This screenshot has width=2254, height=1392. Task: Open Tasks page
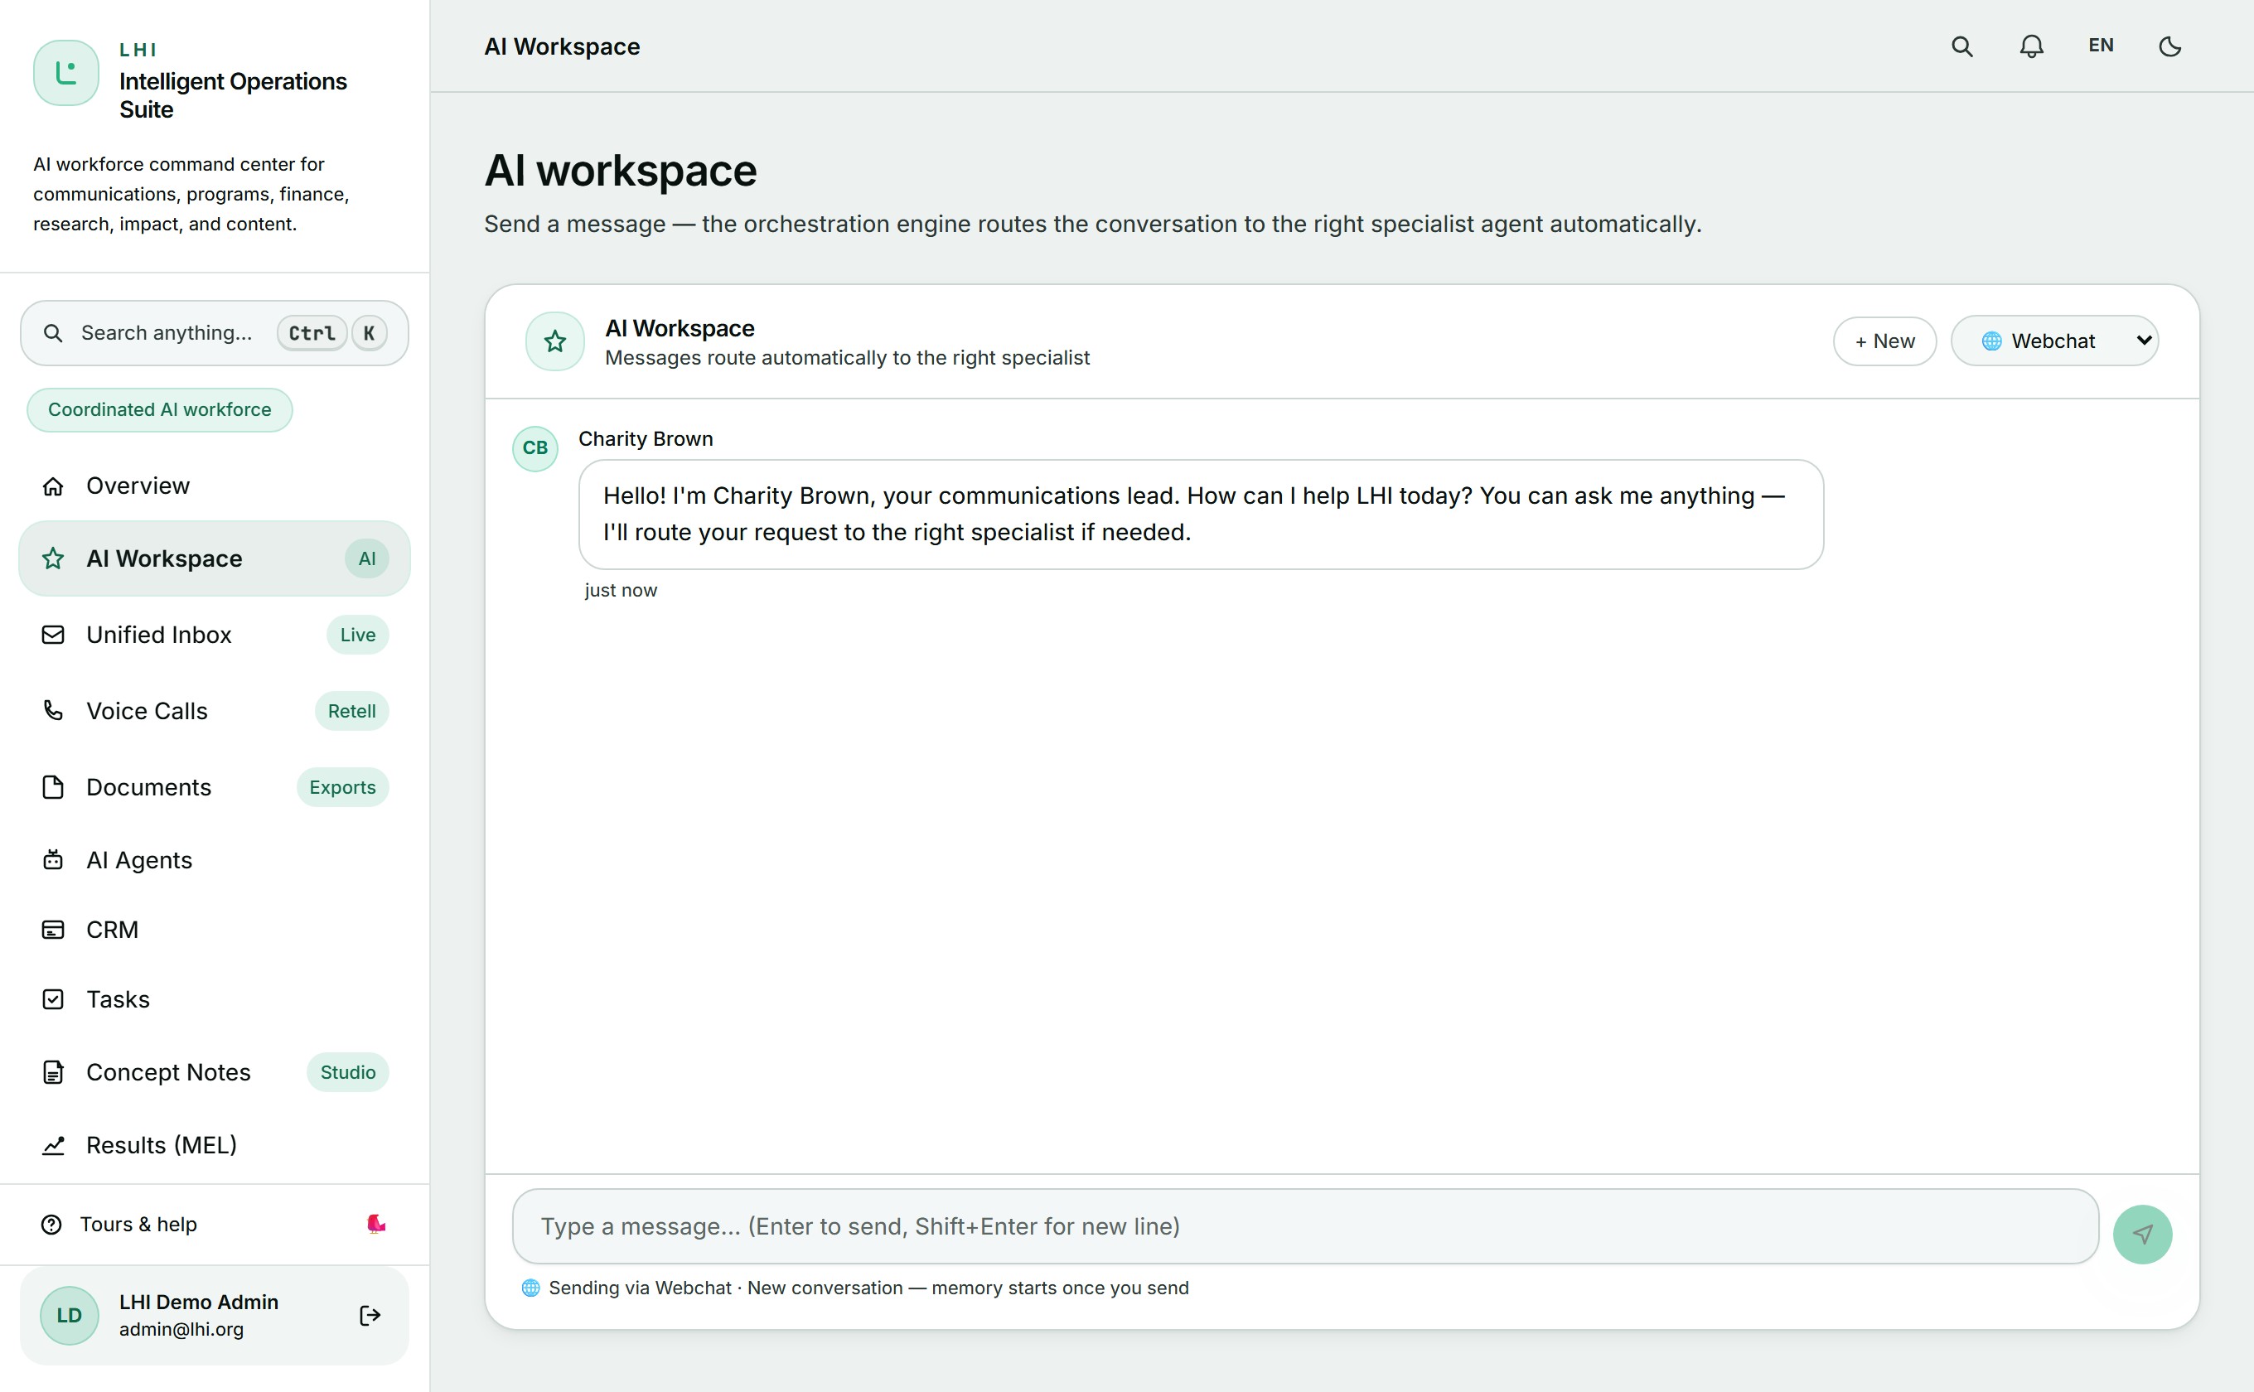click(x=215, y=999)
